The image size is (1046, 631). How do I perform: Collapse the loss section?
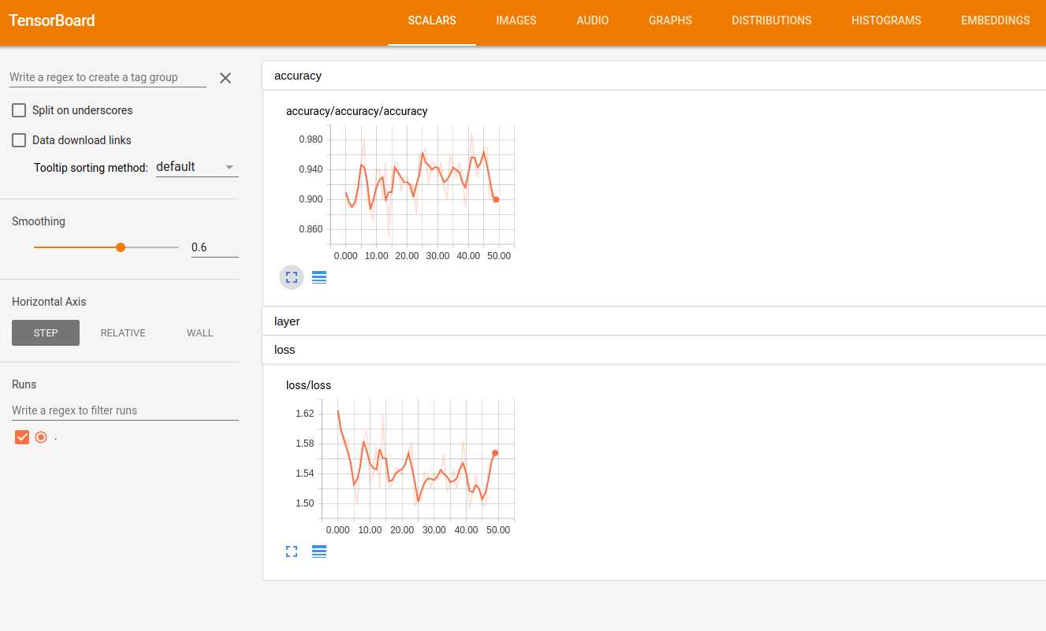coord(654,349)
